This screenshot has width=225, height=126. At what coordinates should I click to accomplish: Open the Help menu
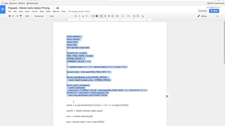point(63,12)
